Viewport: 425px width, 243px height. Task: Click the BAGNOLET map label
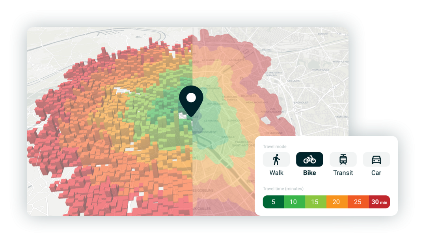(301, 103)
